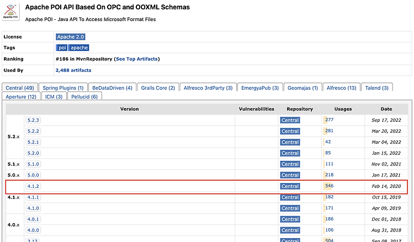Click the 4.0.x version group label
The height and width of the screenshot is (242, 414).
pyautogui.click(x=13, y=225)
